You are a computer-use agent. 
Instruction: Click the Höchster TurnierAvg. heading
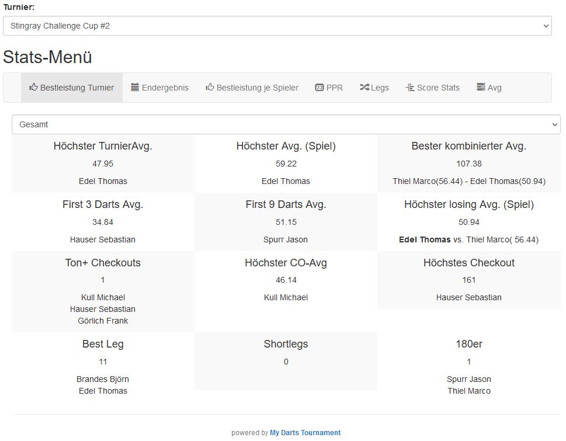pos(103,146)
